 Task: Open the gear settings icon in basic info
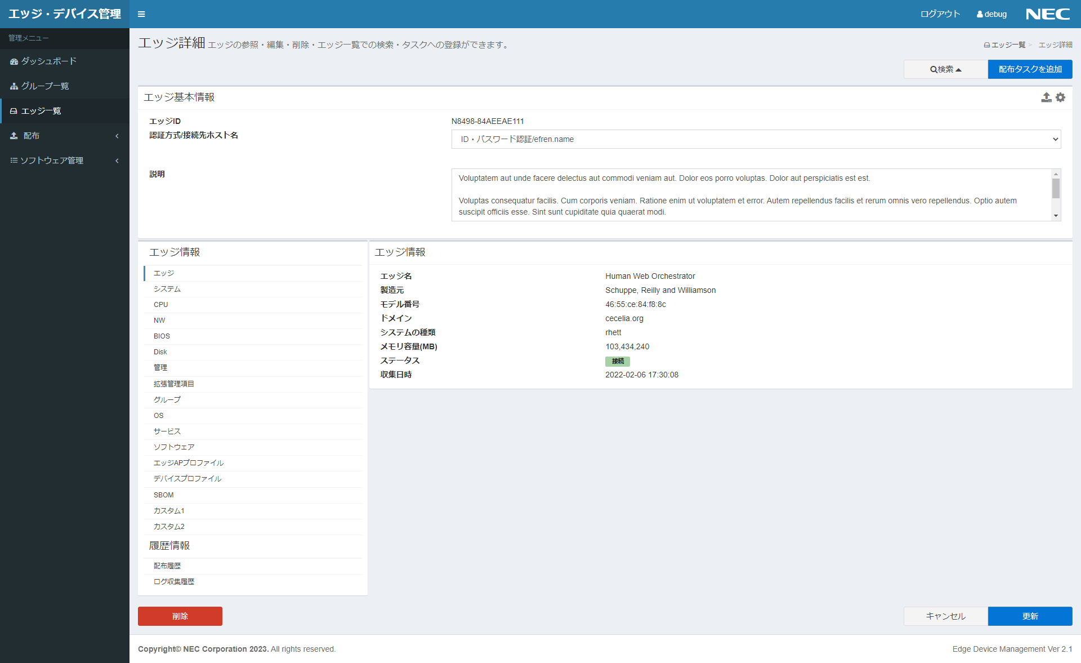click(x=1061, y=97)
